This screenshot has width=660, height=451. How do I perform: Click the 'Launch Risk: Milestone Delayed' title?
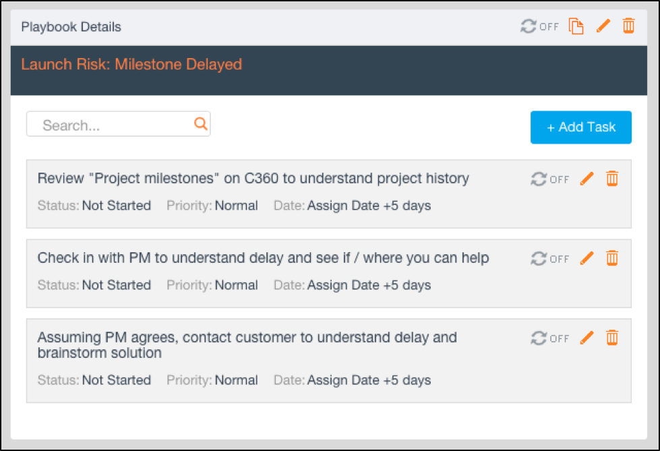click(131, 65)
